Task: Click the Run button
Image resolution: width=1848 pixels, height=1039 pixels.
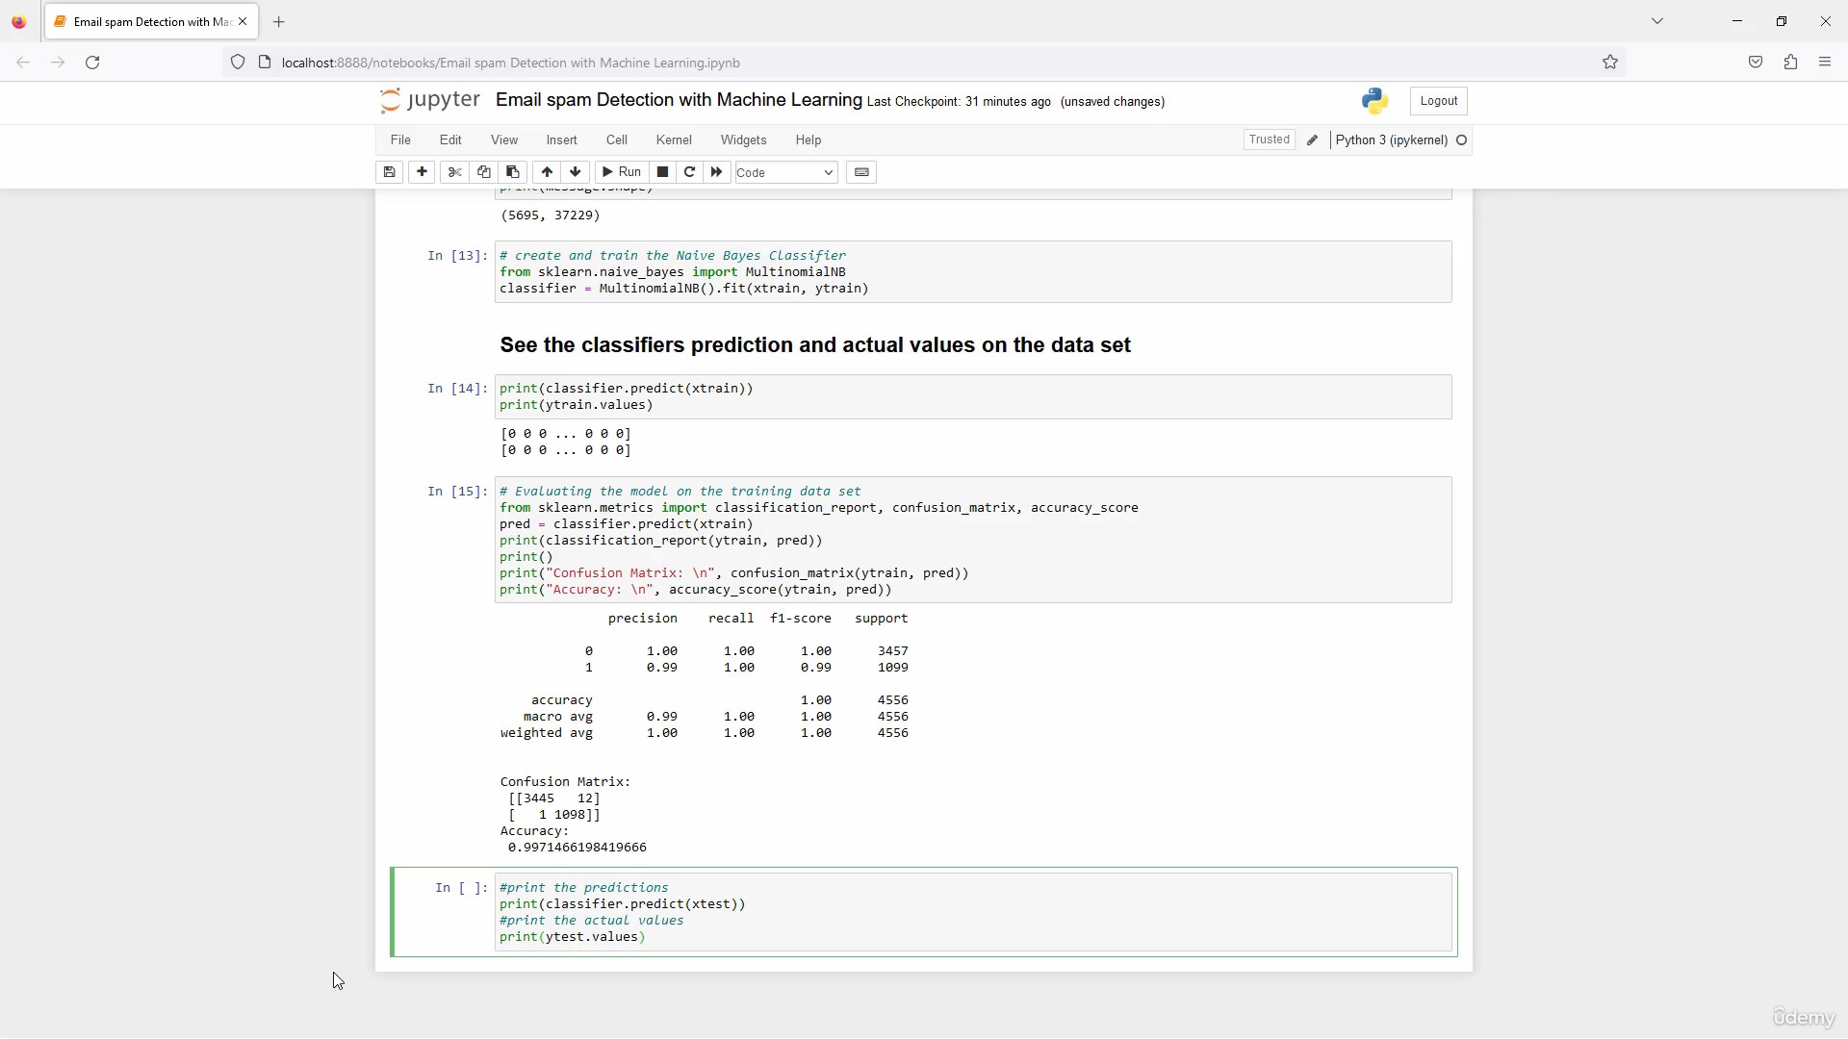Action: [x=622, y=172]
